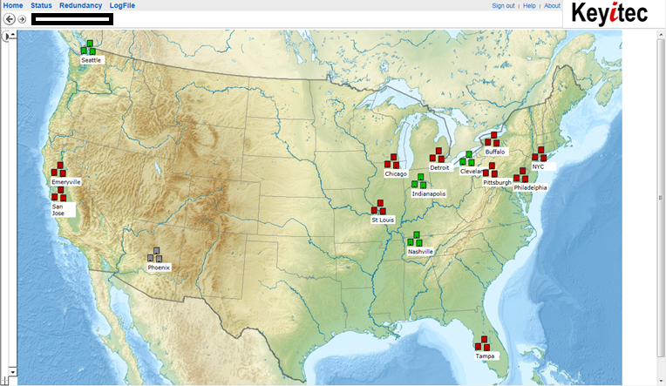Open the Redundancy menu item

[x=80, y=5]
